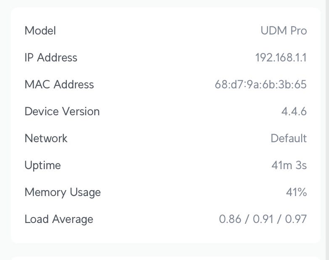
Task: Select the 0.97 load average figure
Action: tap(296, 219)
